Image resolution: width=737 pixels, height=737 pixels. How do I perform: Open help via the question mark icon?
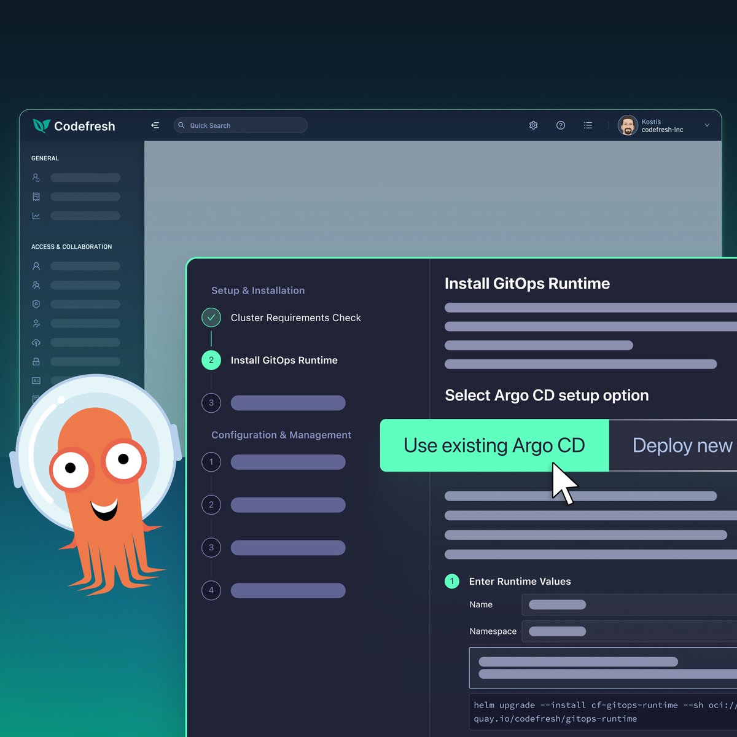(561, 125)
